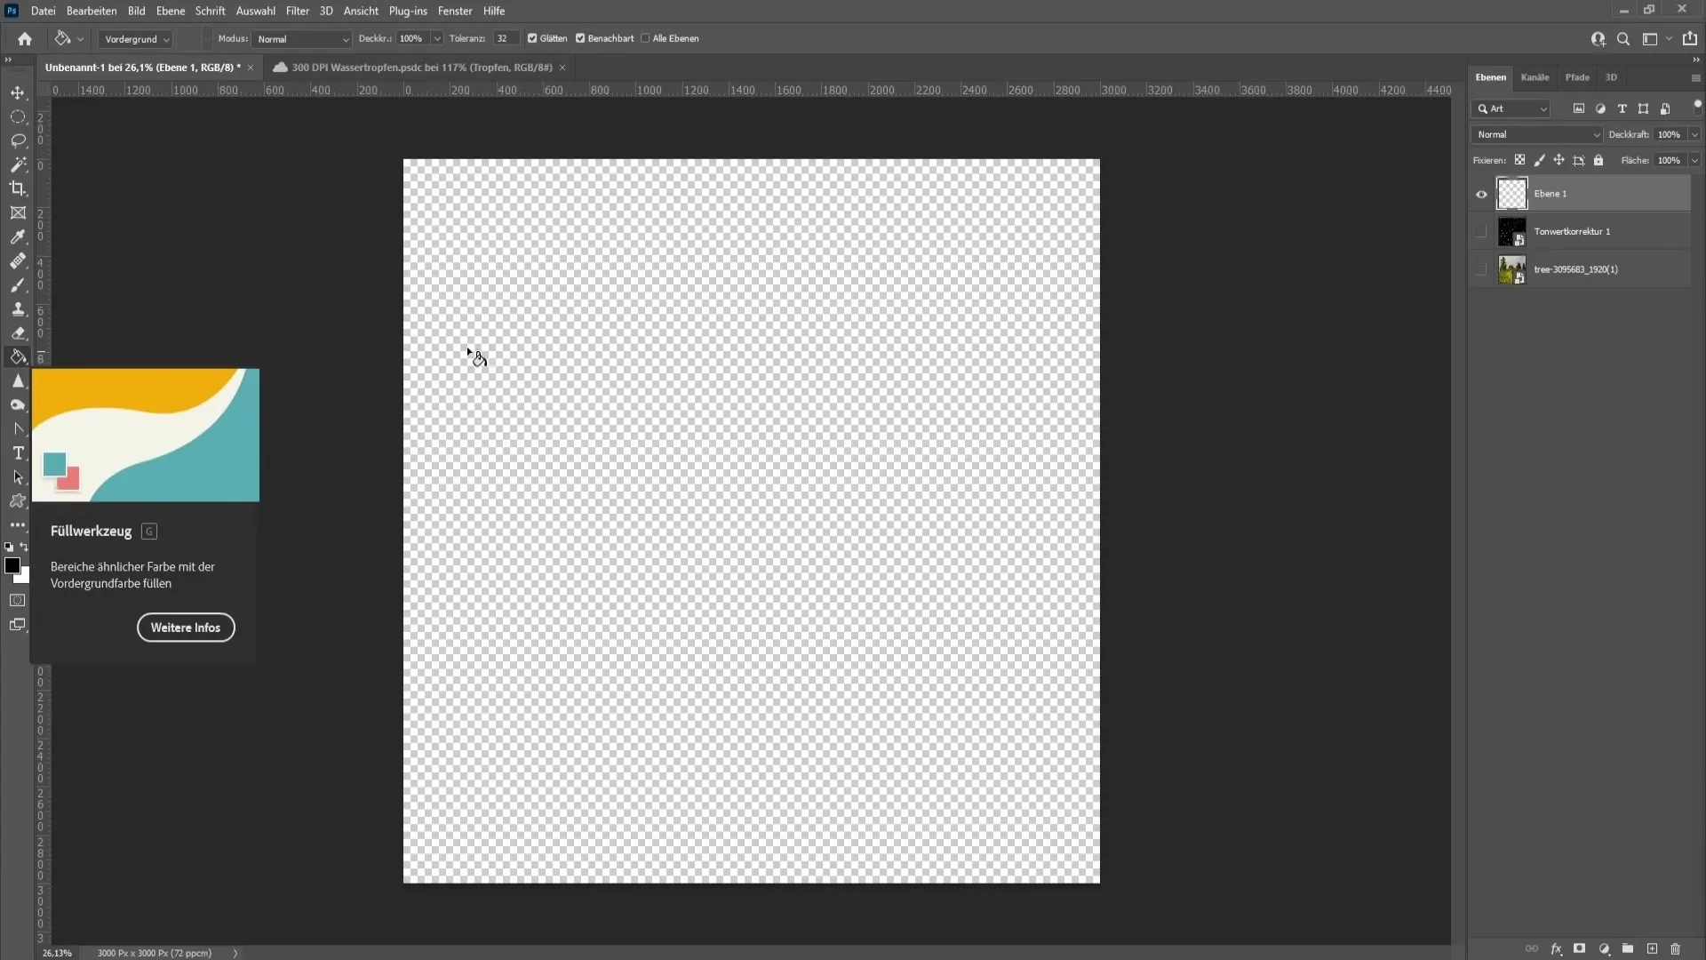This screenshot has height=960, width=1706.
Task: Select the Lasso tool in toolbar
Action: [18, 140]
